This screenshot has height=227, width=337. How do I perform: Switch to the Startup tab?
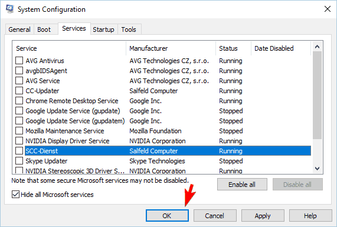[104, 29]
